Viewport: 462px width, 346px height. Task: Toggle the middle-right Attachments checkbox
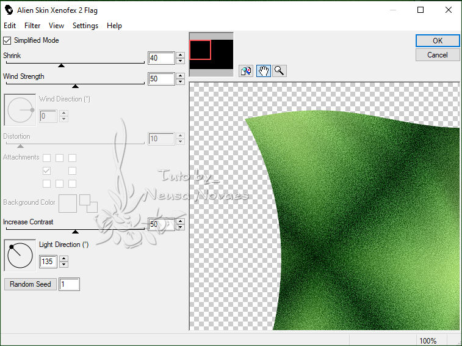point(72,171)
